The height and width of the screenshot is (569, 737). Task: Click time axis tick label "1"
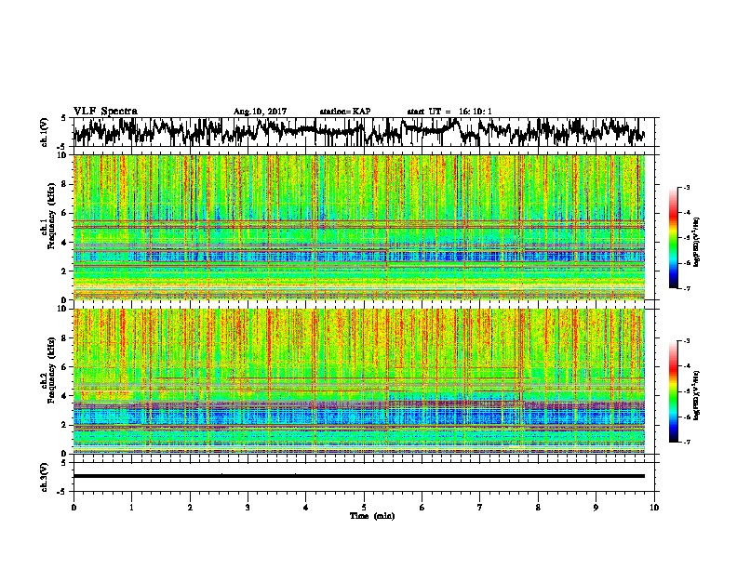click(x=131, y=508)
